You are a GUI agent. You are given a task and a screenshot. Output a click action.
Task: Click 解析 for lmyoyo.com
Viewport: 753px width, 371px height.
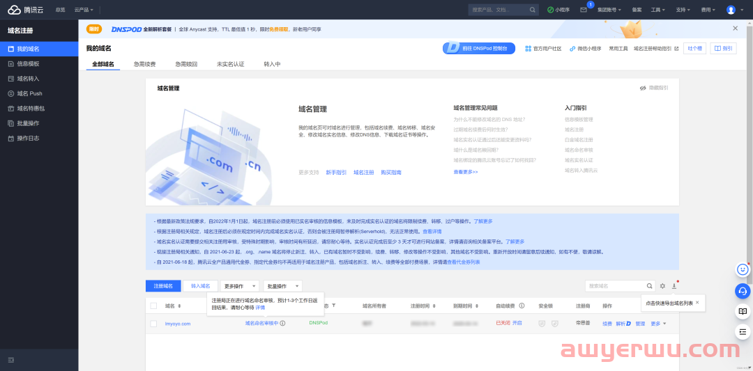[x=623, y=324]
